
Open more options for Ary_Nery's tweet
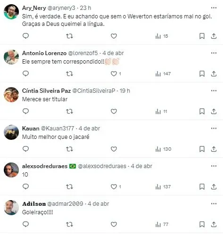click(214, 8)
